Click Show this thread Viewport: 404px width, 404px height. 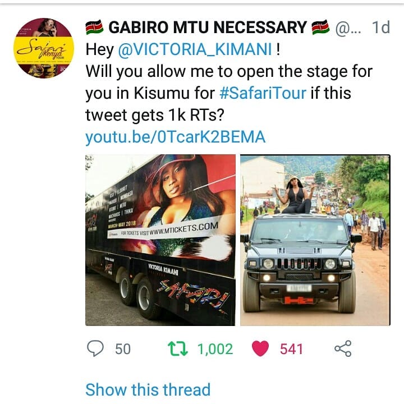point(148,389)
